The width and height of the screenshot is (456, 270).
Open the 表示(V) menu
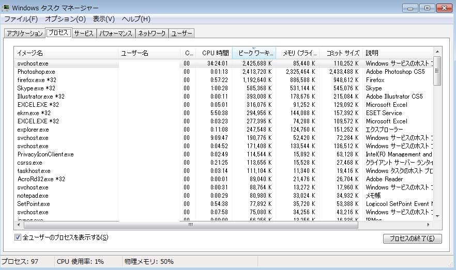pyautogui.click(x=103, y=19)
